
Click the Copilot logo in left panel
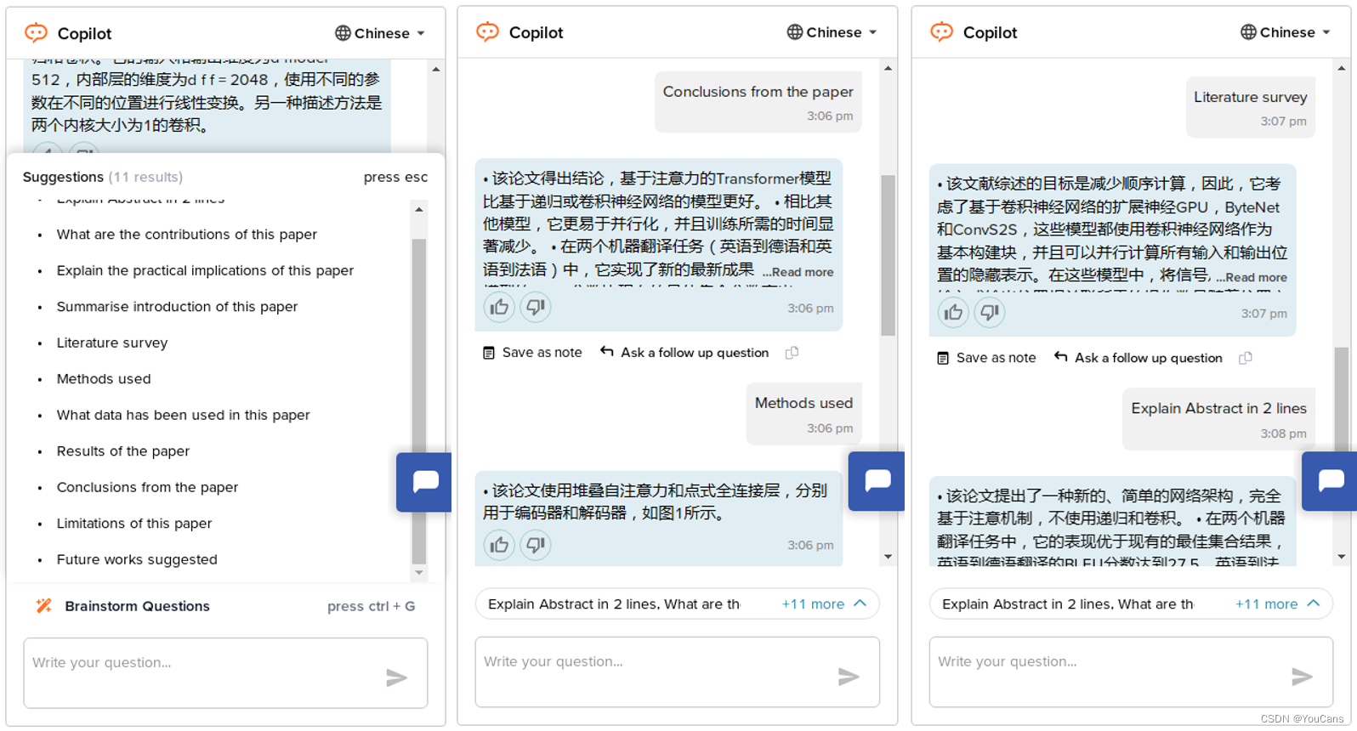[x=37, y=33]
